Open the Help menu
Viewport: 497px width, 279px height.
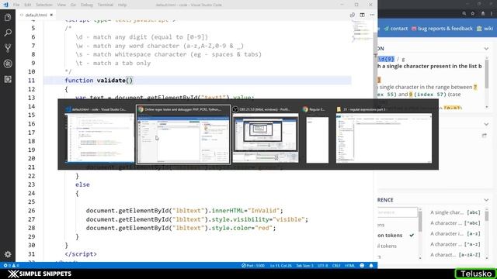click(122, 5)
